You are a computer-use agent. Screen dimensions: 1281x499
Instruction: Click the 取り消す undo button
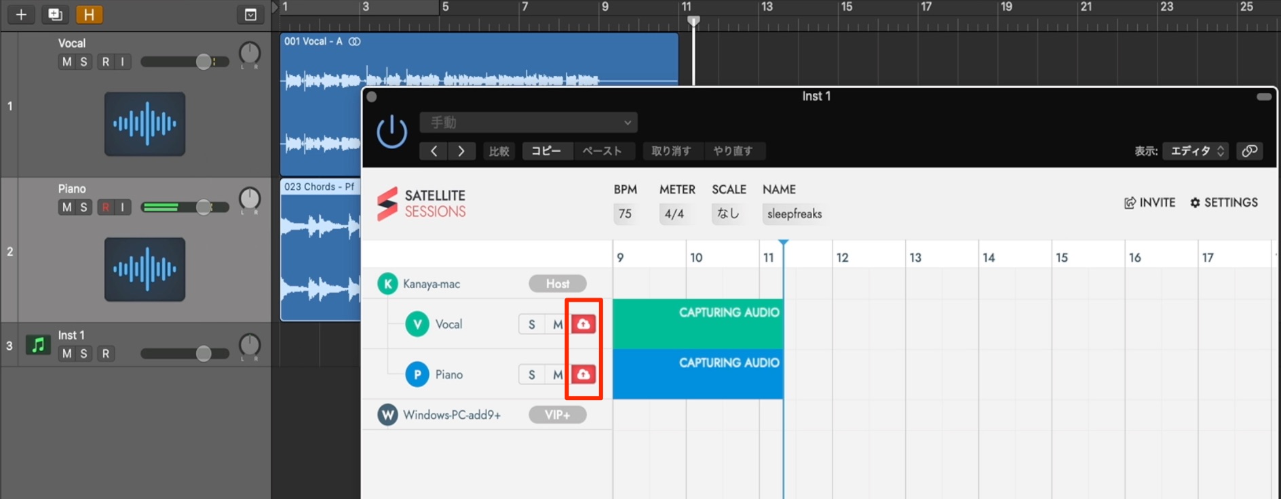(672, 151)
